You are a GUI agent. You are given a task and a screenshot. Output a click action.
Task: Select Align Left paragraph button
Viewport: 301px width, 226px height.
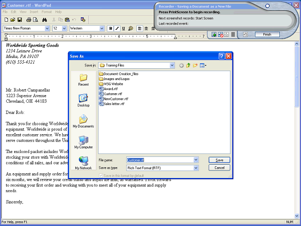[x=140, y=28]
